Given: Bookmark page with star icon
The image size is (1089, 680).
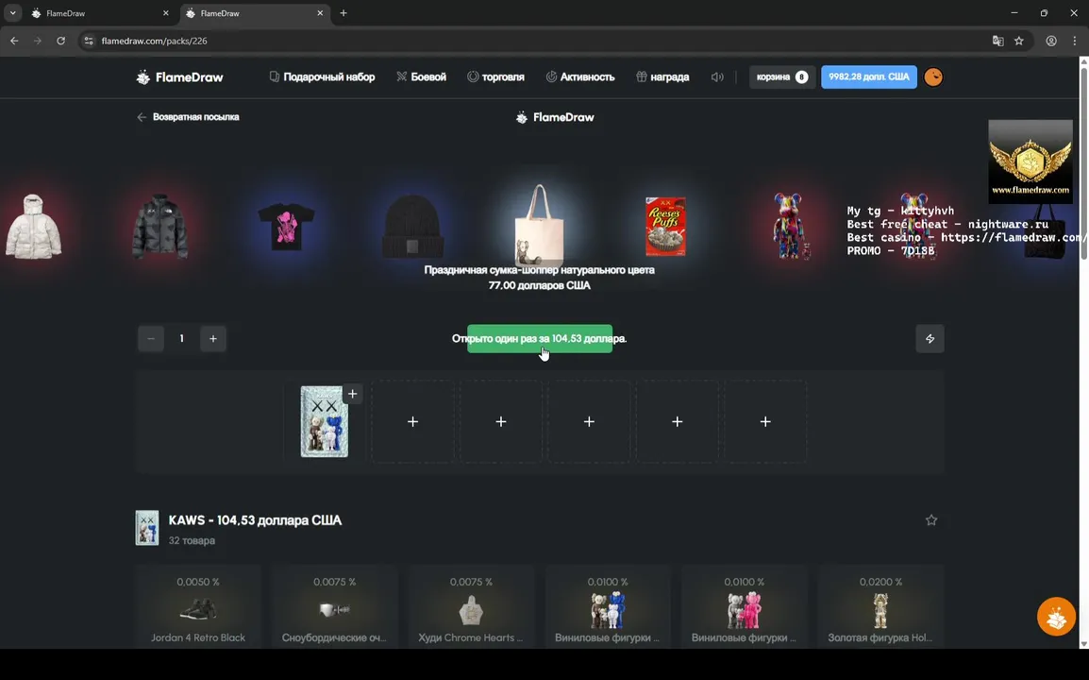Looking at the screenshot, I should 1019,41.
